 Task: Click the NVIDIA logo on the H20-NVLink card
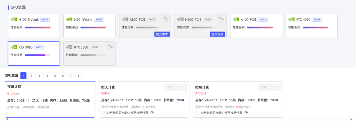69,20
